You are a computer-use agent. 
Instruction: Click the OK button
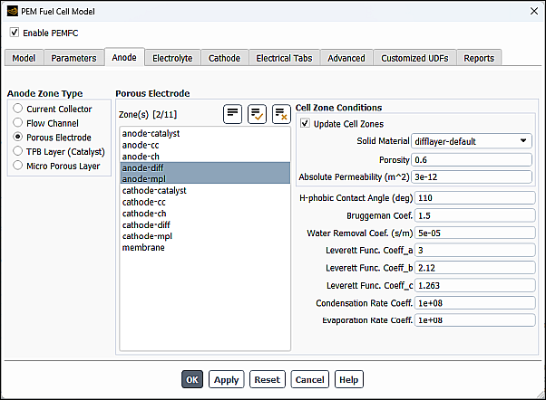(192, 379)
